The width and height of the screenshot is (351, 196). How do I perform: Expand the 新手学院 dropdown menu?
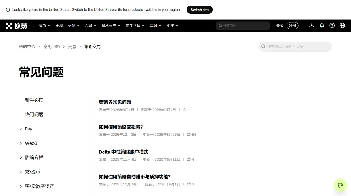coord(135,26)
